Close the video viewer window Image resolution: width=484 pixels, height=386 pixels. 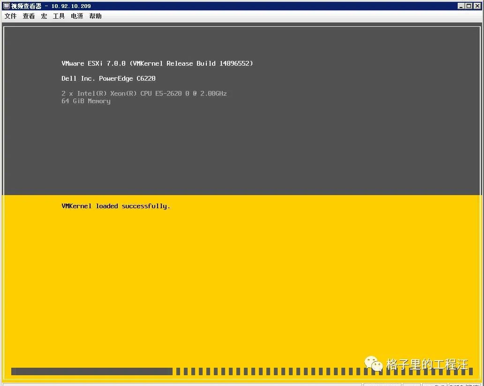pyautogui.click(x=477, y=6)
